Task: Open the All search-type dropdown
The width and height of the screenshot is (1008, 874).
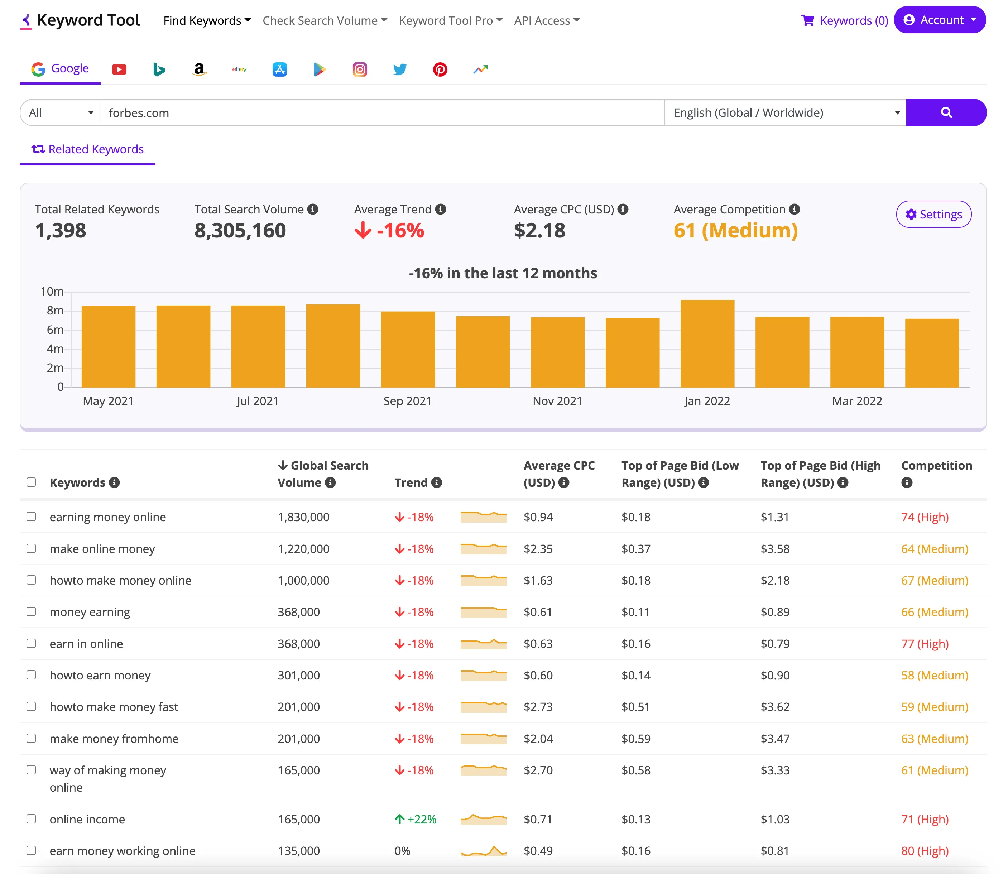Action: pos(61,113)
